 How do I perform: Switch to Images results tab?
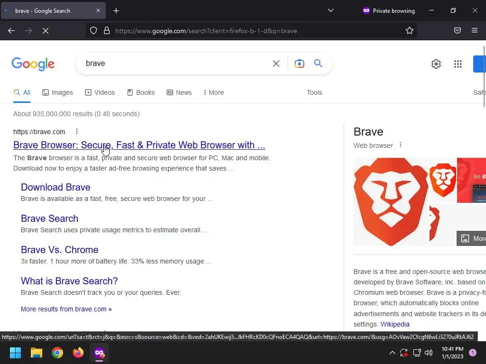click(57, 92)
